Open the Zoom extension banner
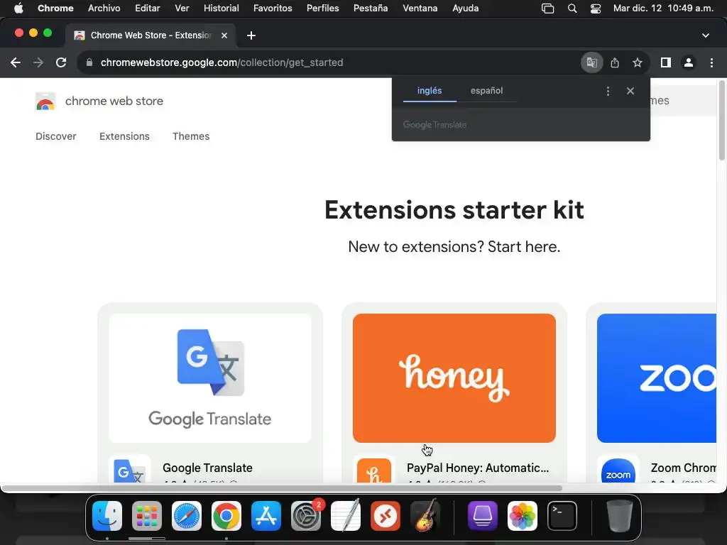This screenshot has width=727, height=545. tap(657, 378)
